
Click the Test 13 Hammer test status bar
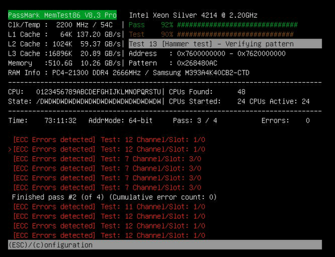(225, 44)
